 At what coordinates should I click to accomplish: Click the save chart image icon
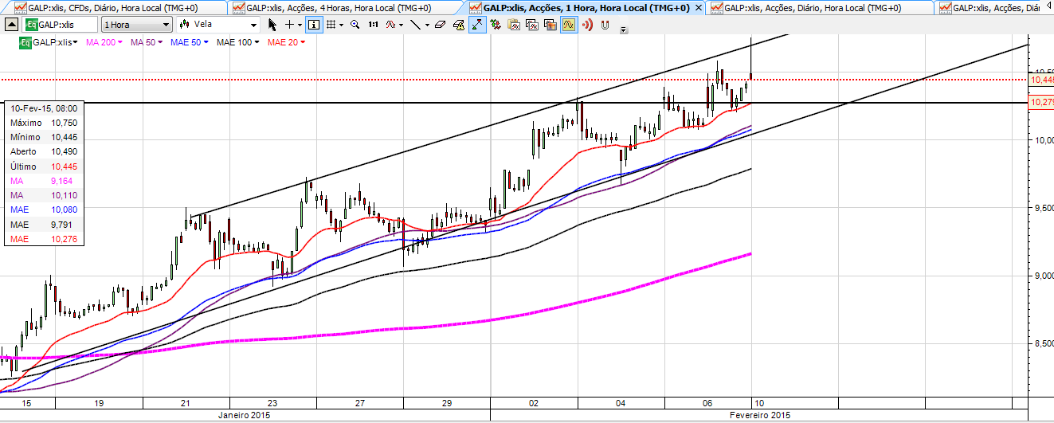pyautogui.click(x=550, y=25)
